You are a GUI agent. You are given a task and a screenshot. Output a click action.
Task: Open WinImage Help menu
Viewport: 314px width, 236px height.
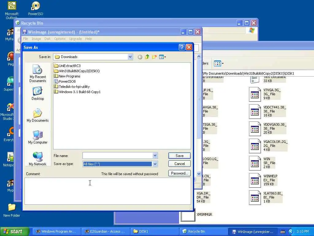(89, 39)
